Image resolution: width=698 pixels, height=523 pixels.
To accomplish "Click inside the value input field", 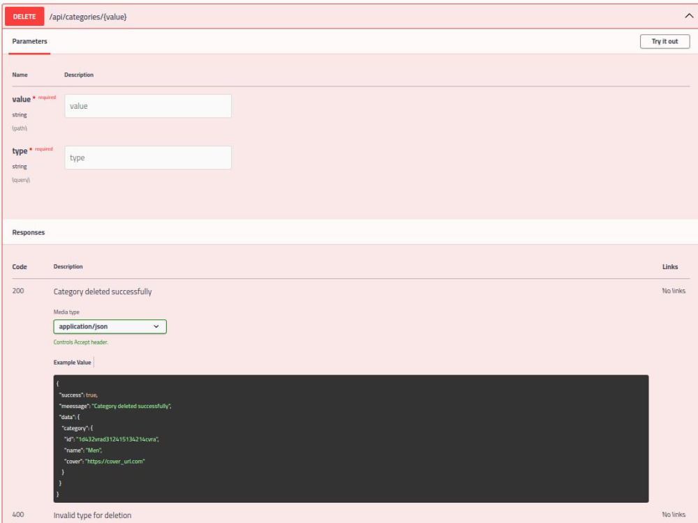I will 147,105.
